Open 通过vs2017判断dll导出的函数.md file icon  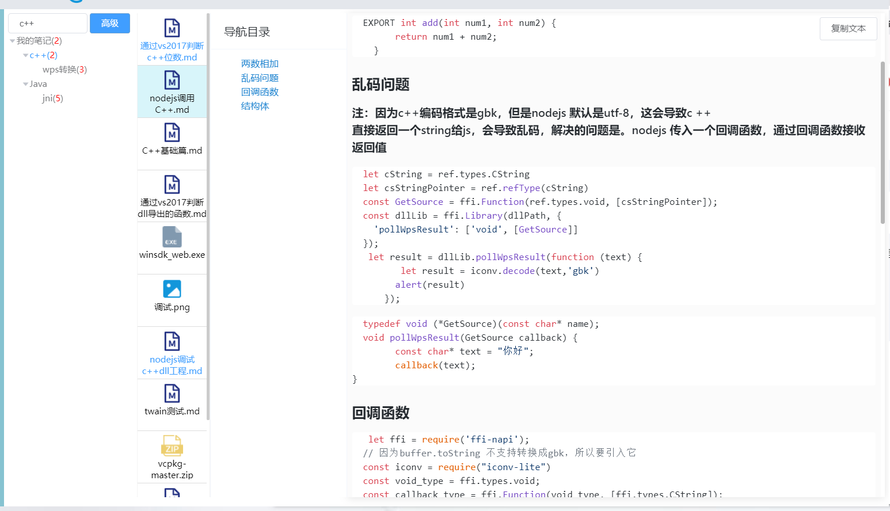click(x=172, y=184)
